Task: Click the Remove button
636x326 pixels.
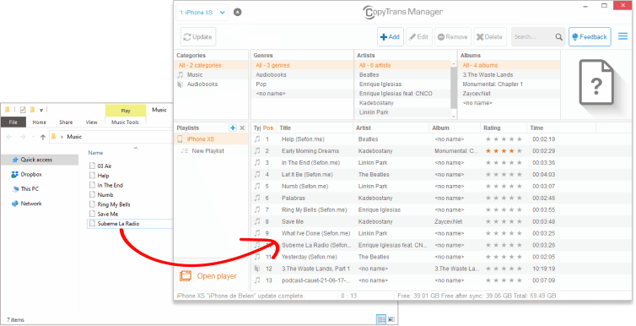Action: click(453, 37)
